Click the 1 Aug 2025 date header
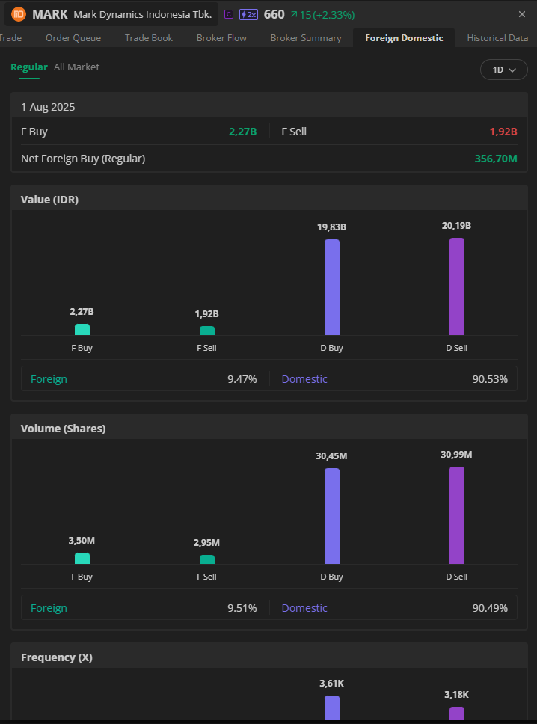The height and width of the screenshot is (724, 537). (48, 107)
